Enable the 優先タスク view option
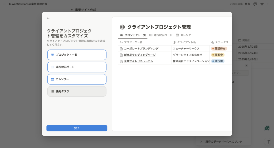This screenshot has height=148, width=274. point(77,92)
